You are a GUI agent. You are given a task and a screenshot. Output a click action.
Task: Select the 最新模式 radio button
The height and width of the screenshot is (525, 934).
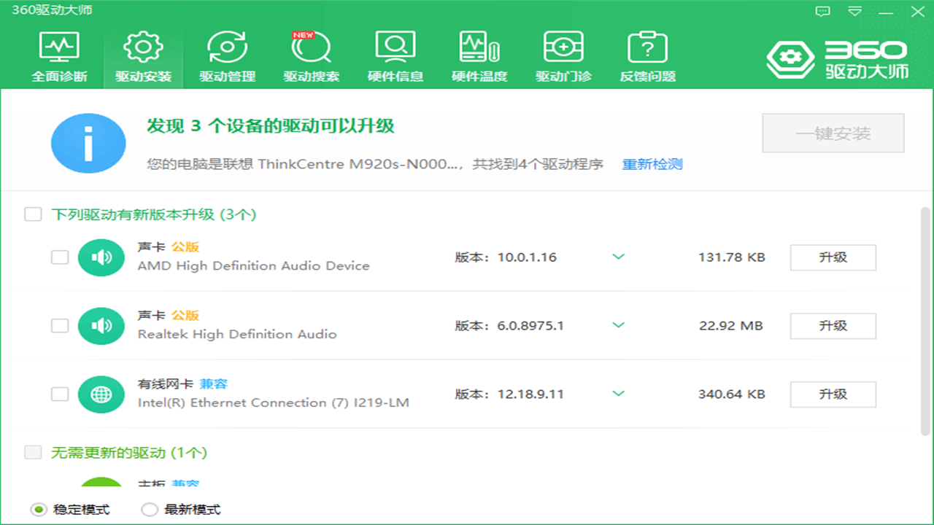(x=150, y=510)
